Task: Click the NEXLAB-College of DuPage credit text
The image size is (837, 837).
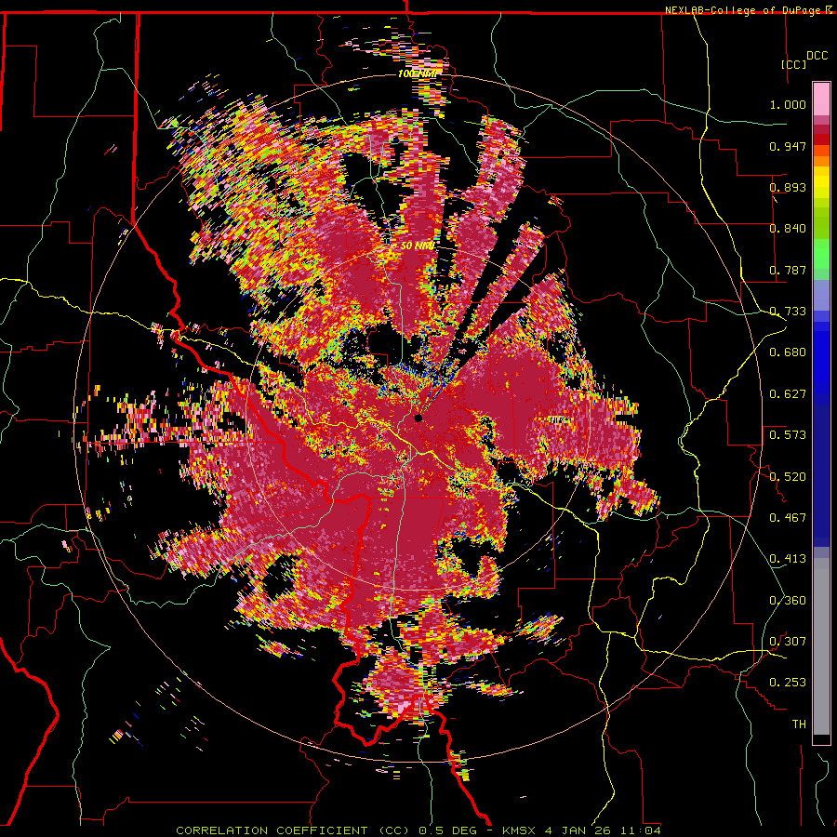Action: [x=742, y=10]
